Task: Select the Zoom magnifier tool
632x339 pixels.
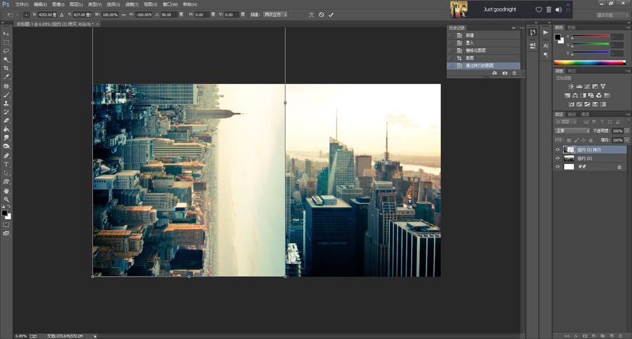Action: tap(6, 199)
